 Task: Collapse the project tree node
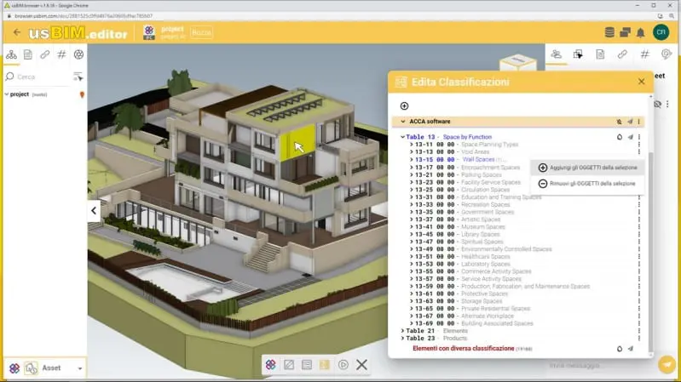pos(6,94)
